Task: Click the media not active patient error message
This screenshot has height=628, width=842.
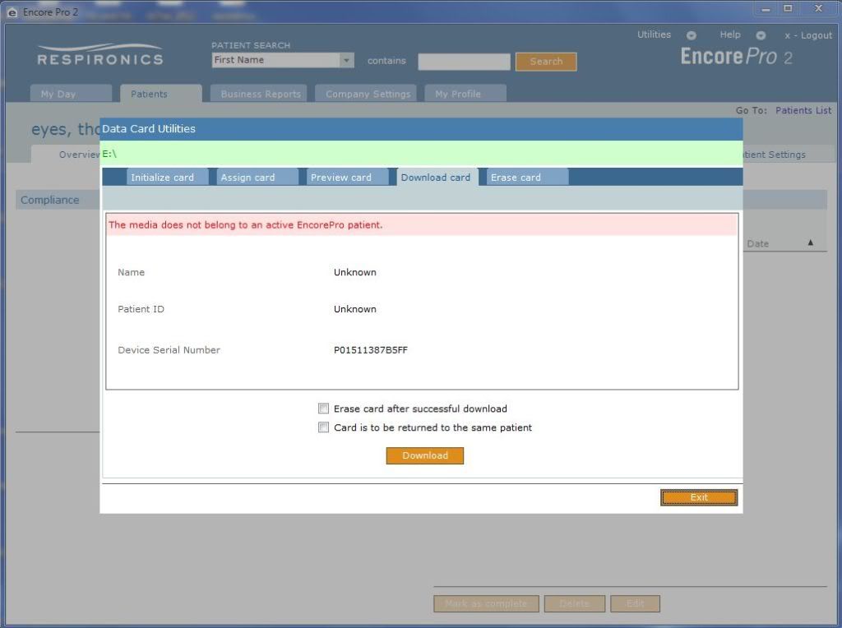Action: click(x=245, y=225)
